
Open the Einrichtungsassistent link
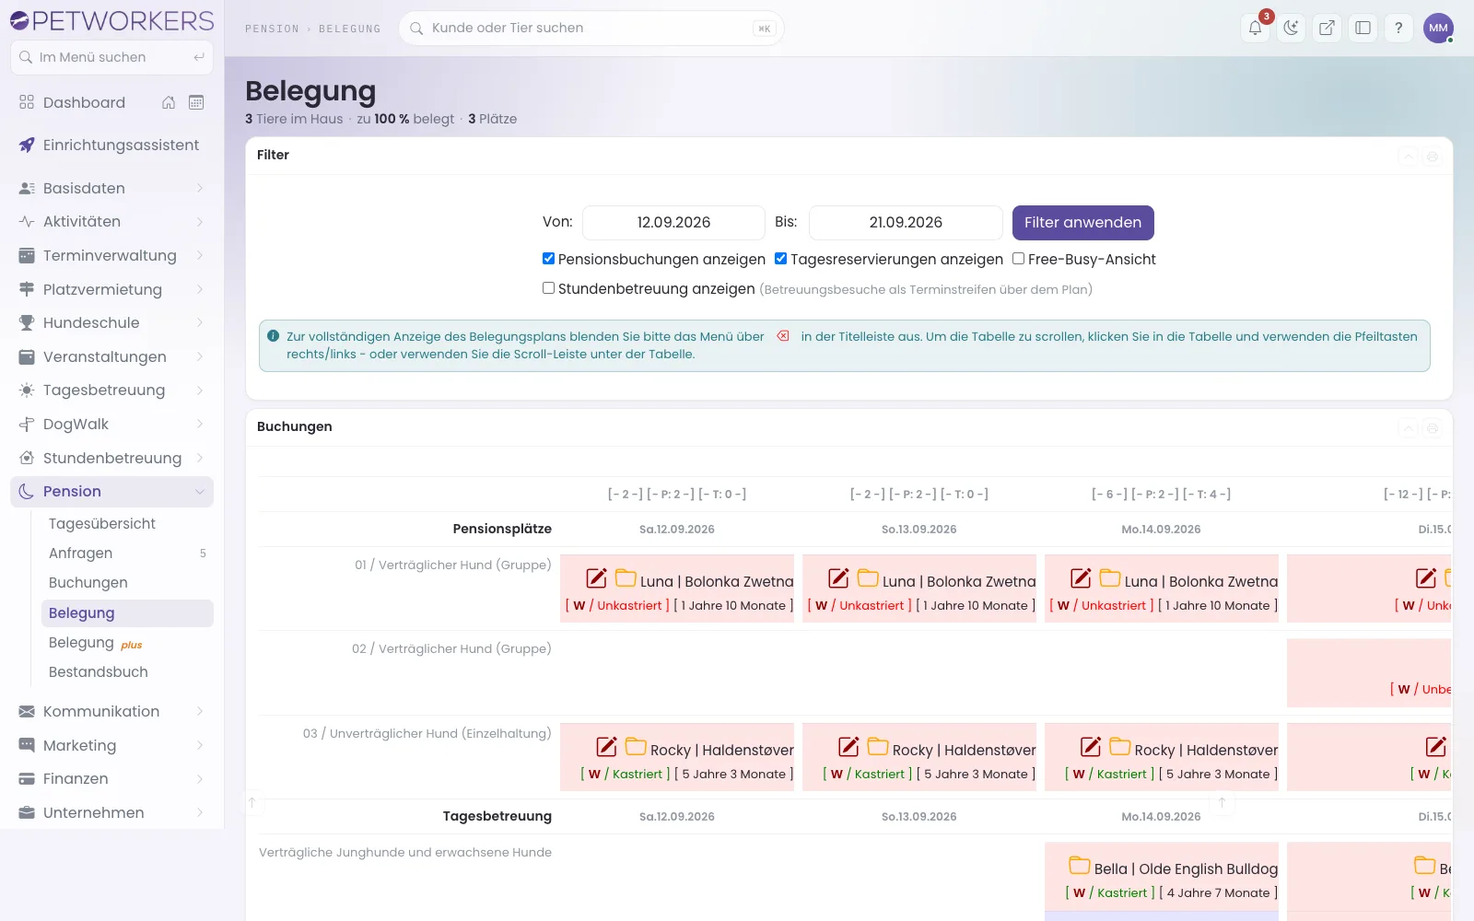click(x=111, y=146)
